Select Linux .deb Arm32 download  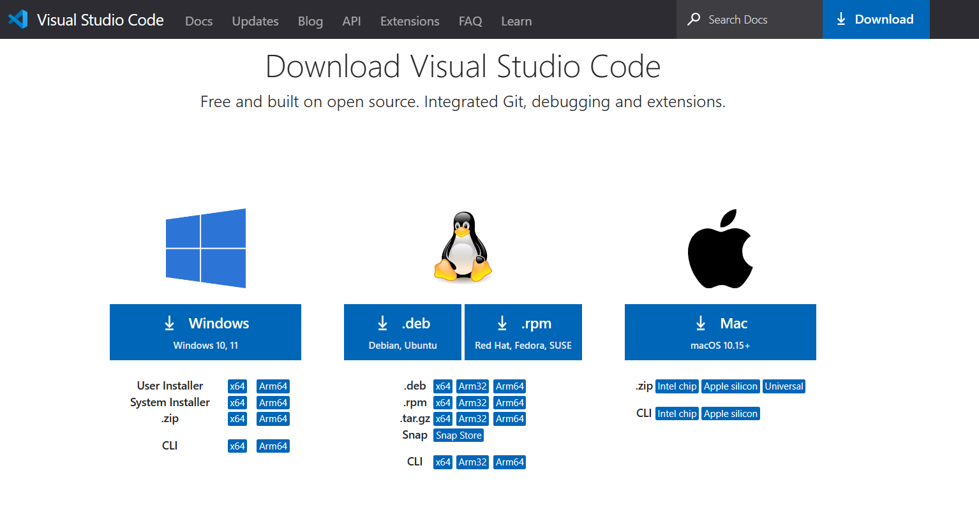pyautogui.click(x=473, y=386)
